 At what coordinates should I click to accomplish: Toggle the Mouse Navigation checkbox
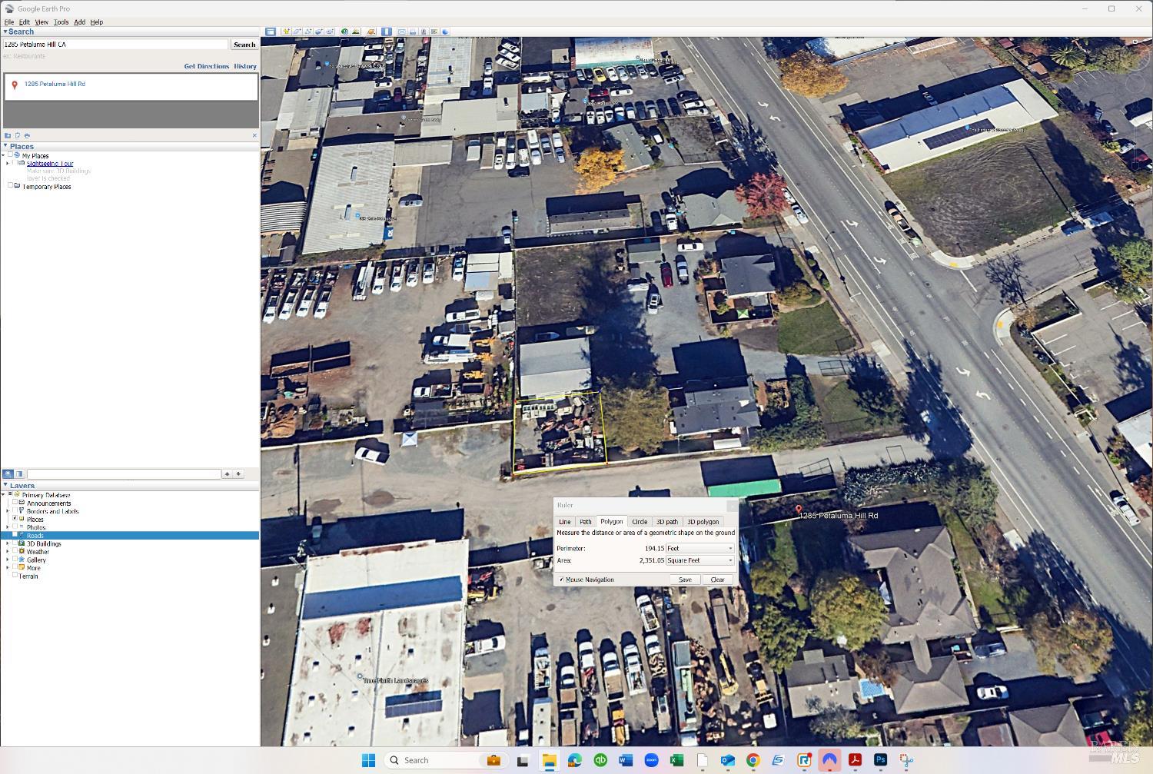[562, 580]
